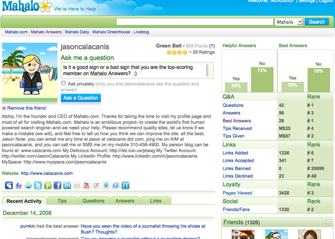
Task: Click the question textbox scrollbar
Action: (209, 71)
